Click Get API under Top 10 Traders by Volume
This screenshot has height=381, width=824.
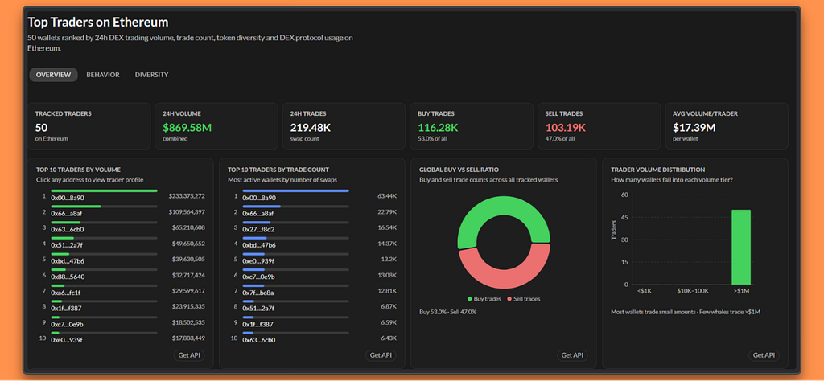189,355
